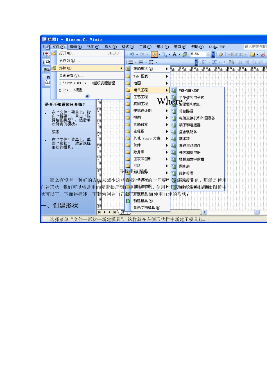Click 新建模具 (New Stencil) entry
Image resolution: width=267 pixels, height=378 pixels.
point(148,201)
